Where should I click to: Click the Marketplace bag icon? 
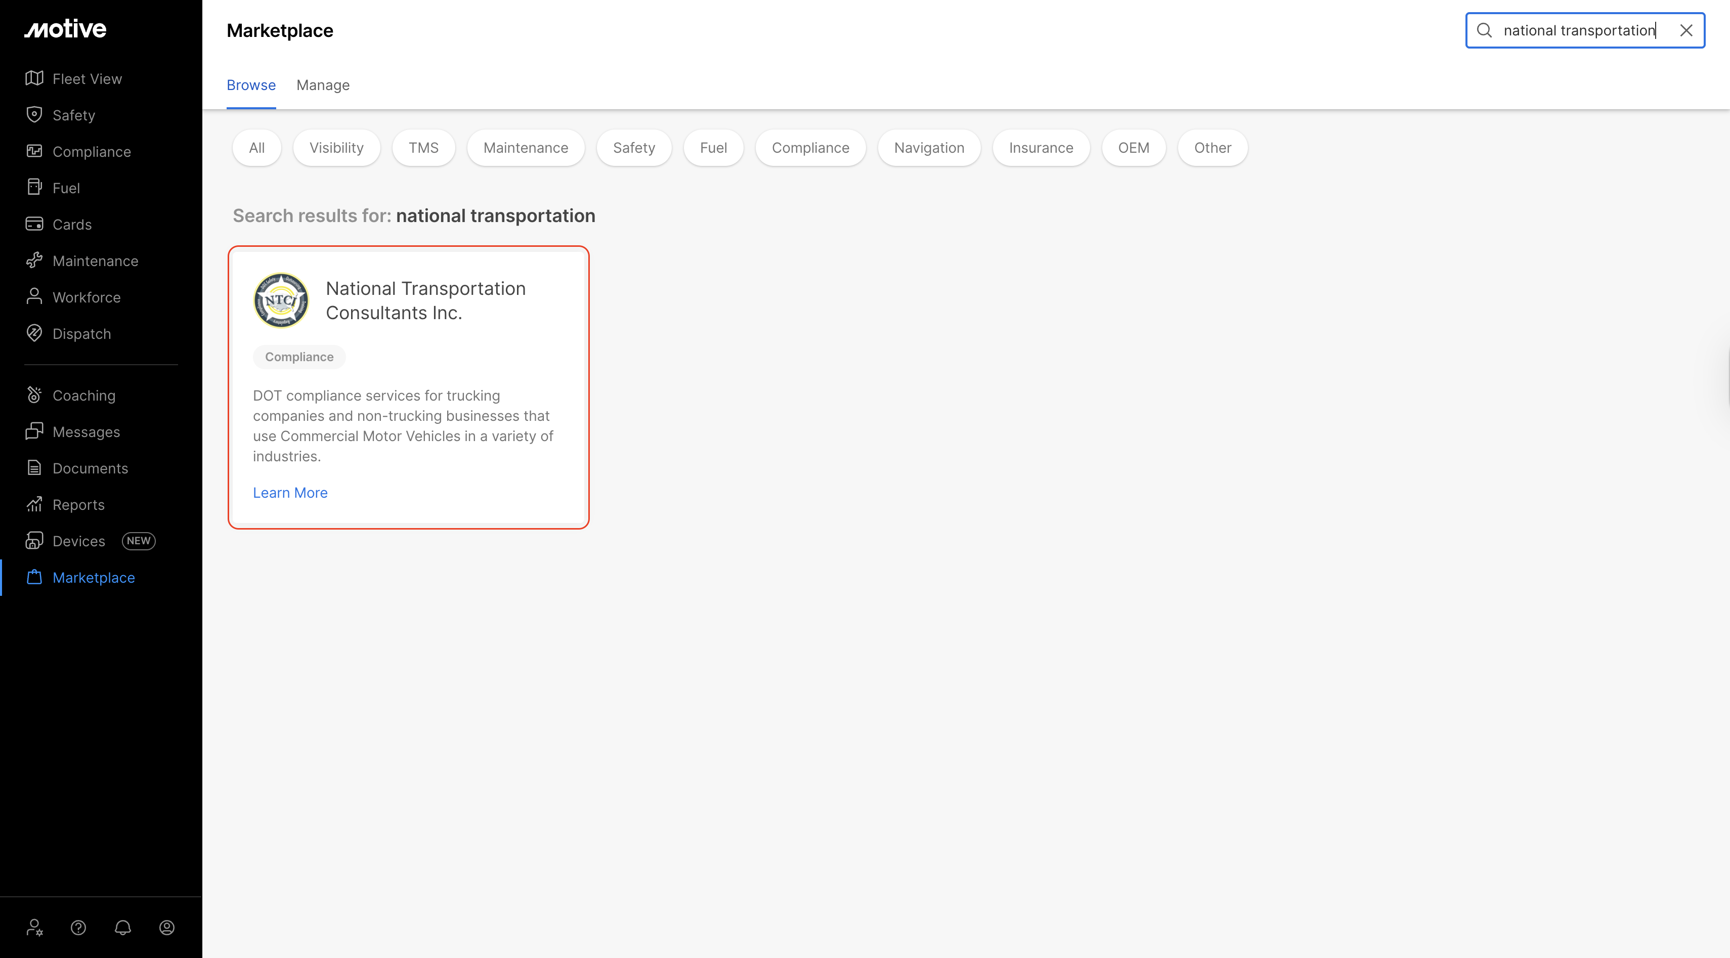click(x=34, y=577)
